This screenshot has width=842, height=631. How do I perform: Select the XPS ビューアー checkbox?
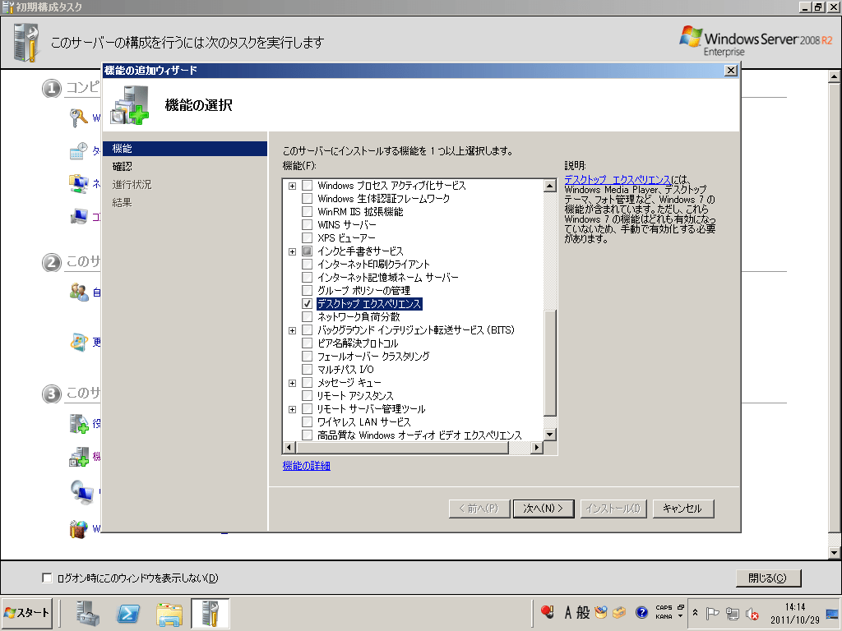click(308, 237)
